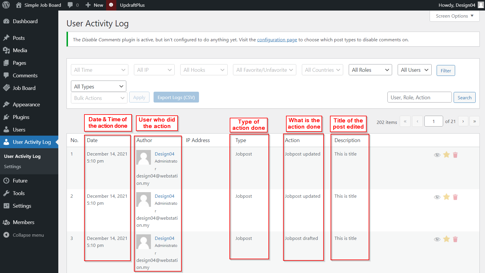Expand the All IP dropdown
The width and height of the screenshot is (485, 273).
pos(154,70)
